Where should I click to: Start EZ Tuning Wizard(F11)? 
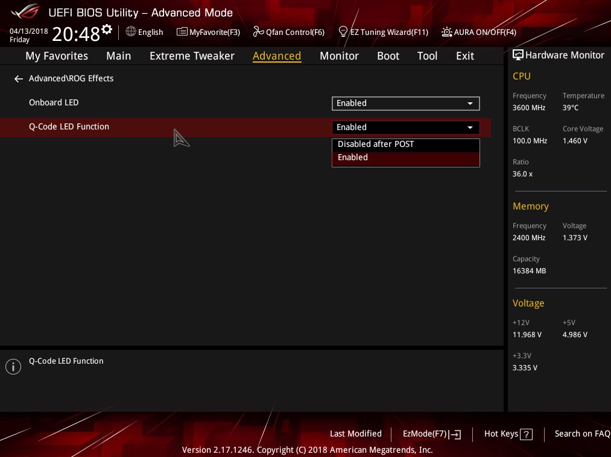tap(389, 33)
